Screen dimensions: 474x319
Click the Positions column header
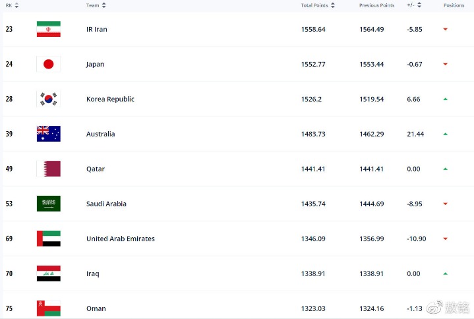click(454, 5)
